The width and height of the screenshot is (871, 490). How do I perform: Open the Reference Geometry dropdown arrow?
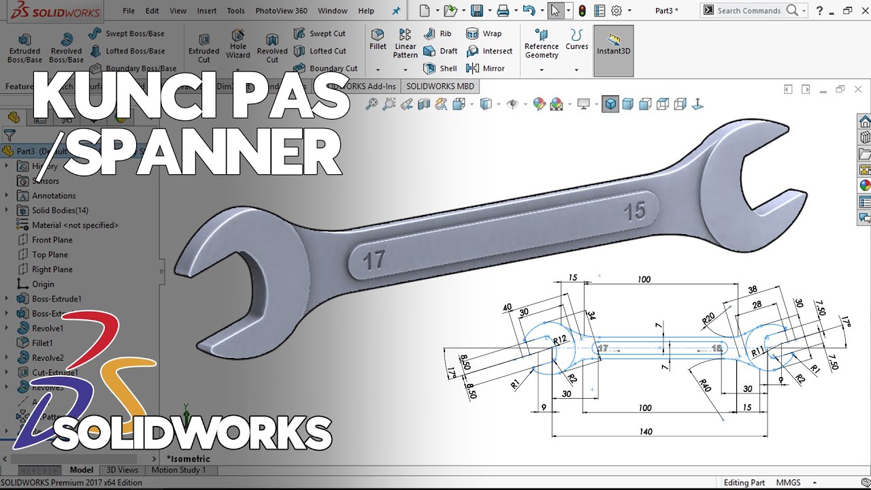point(542,69)
